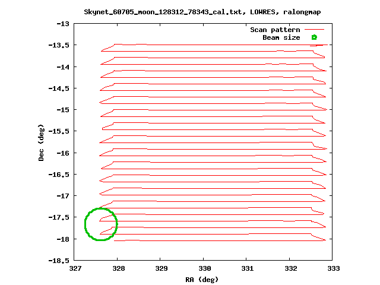This screenshot has height=285, width=380.
Task: Click the plot title Skynet_60705_moon file name
Action: click(x=163, y=12)
